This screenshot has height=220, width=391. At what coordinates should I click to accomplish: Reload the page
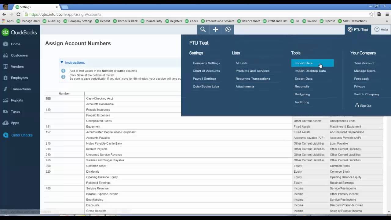point(18,14)
